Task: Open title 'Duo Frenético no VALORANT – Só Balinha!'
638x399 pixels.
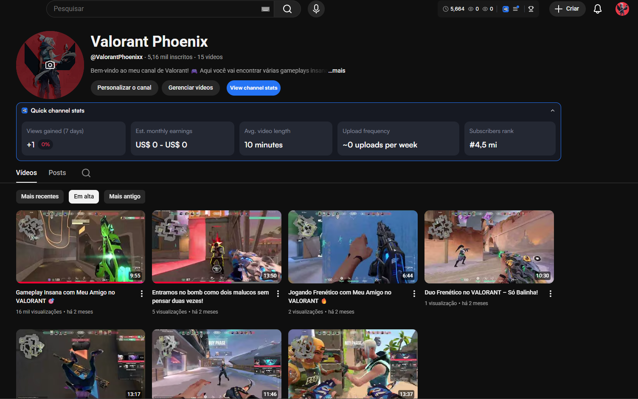Action: click(481, 292)
